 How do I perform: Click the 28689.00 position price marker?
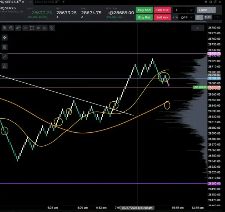click(x=214, y=79)
